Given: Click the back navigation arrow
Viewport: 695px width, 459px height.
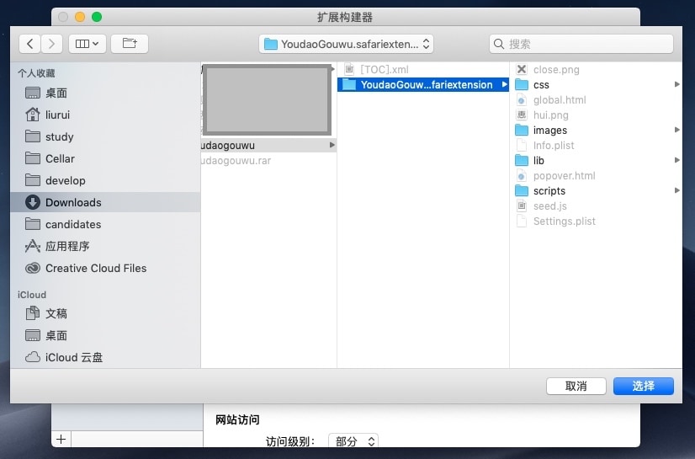Looking at the screenshot, I should pos(30,44).
